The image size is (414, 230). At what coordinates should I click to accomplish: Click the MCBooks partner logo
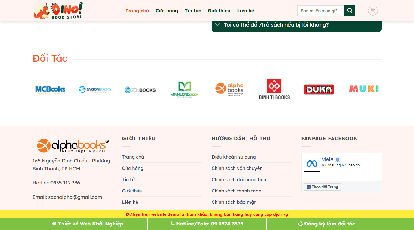pyautogui.click(x=51, y=89)
